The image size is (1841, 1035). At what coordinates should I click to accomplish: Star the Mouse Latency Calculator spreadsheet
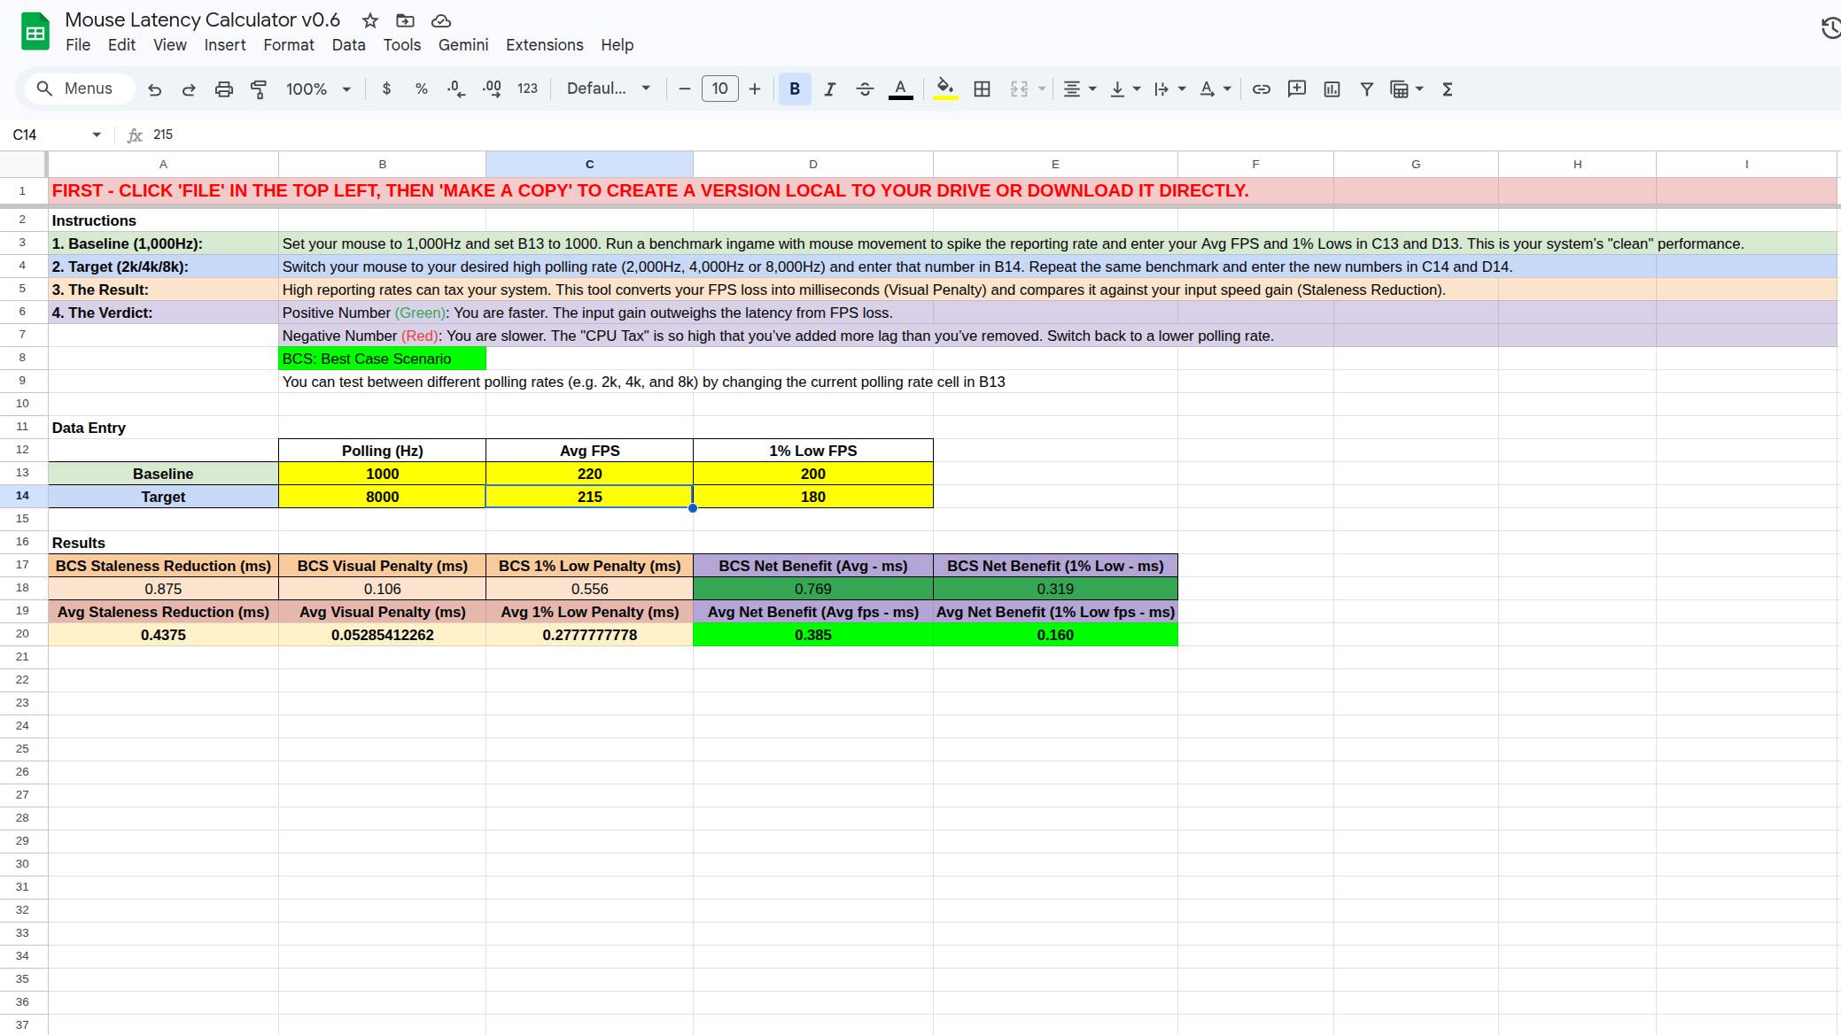coord(369,20)
